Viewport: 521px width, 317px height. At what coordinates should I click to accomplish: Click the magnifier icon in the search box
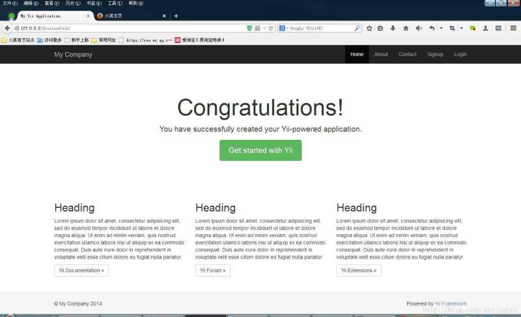tap(358, 29)
